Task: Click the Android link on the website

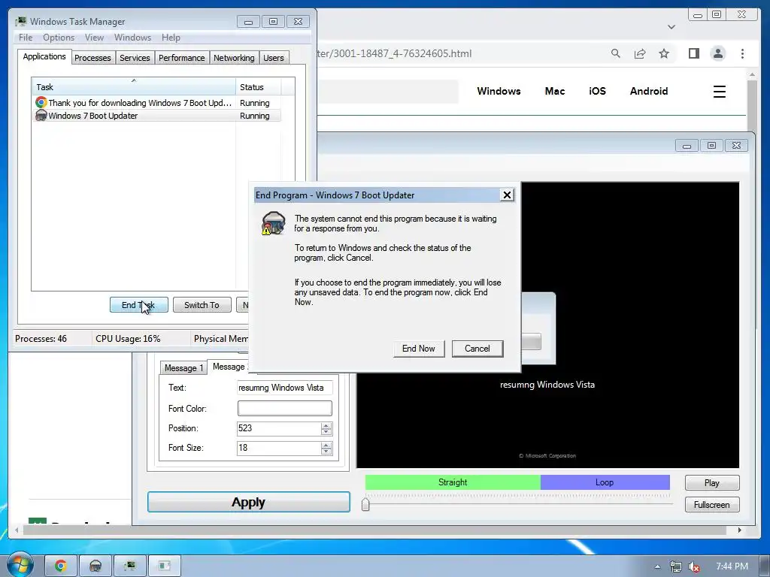Action: [x=649, y=91]
